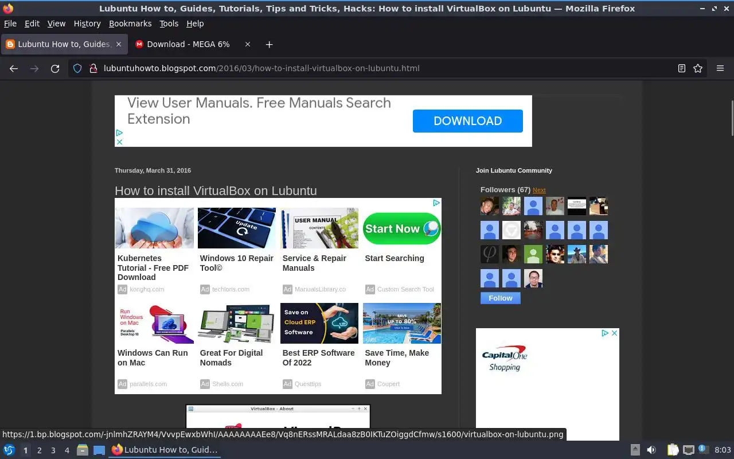Open the Save Time, Make Money ad
Viewport: 734px width, 459px height.
tap(397, 357)
